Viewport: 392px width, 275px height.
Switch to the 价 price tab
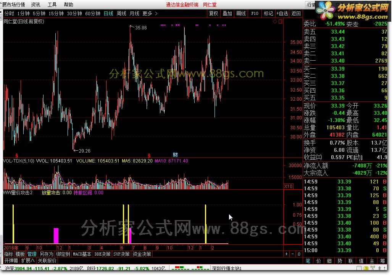coord(318,261)
